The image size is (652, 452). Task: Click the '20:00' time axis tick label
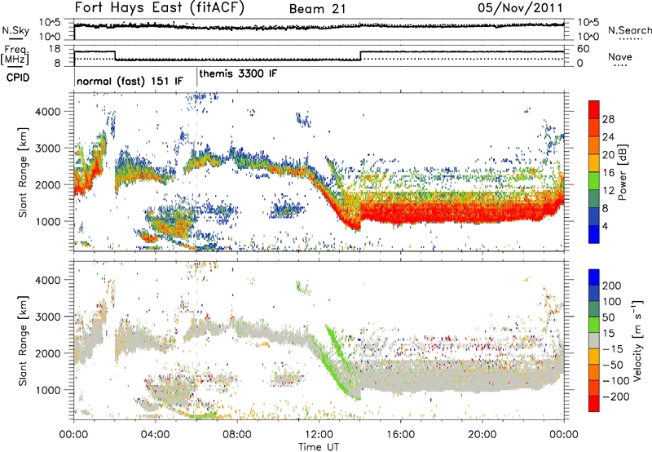coord(482,435)
